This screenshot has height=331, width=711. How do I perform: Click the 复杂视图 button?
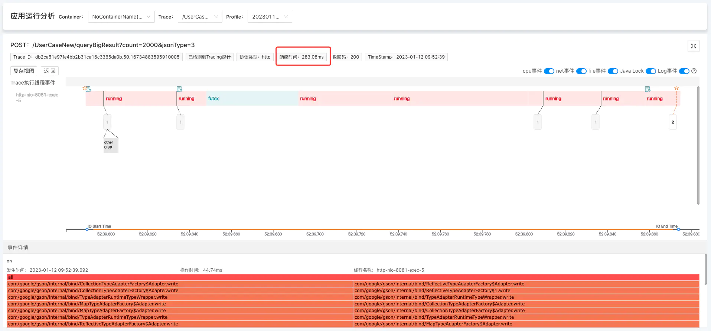click(24, 71)
